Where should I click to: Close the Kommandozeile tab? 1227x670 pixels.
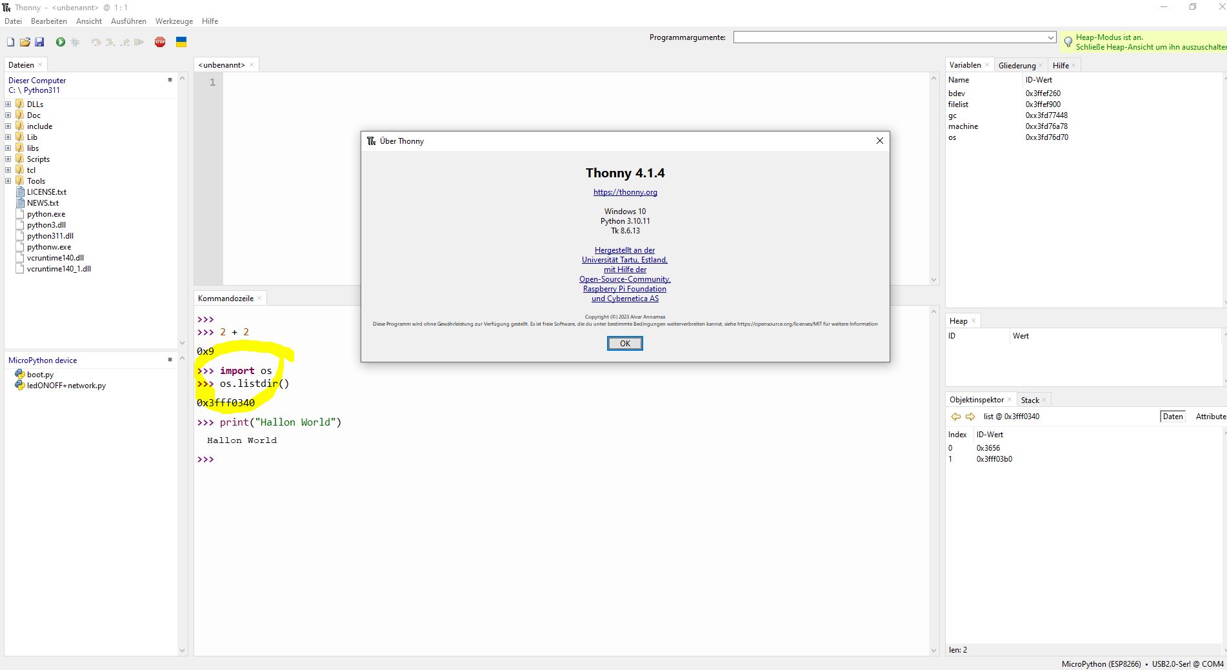(259, 298)
